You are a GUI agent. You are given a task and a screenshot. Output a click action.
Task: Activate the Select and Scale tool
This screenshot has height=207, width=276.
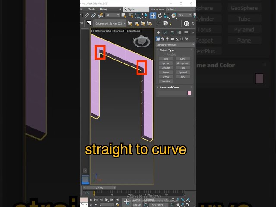tap(166, 16)
